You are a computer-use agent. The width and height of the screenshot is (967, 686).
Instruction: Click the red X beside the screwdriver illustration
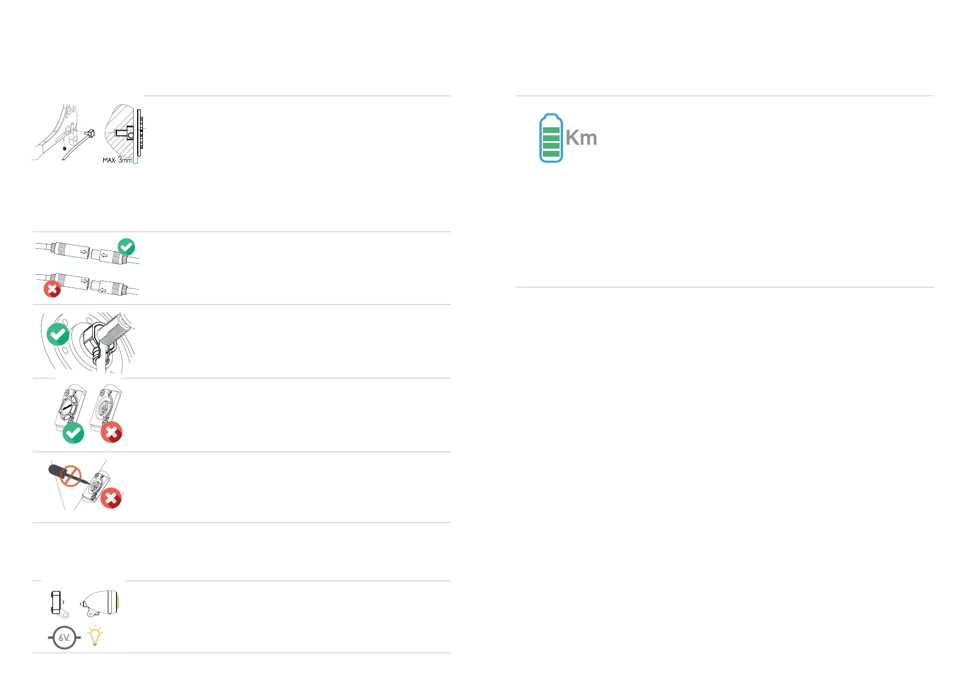click(111, 499)
